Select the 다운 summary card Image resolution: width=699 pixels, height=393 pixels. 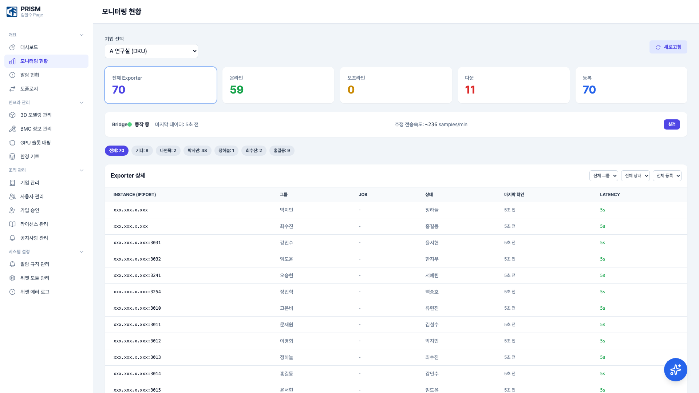pos(514,85)
